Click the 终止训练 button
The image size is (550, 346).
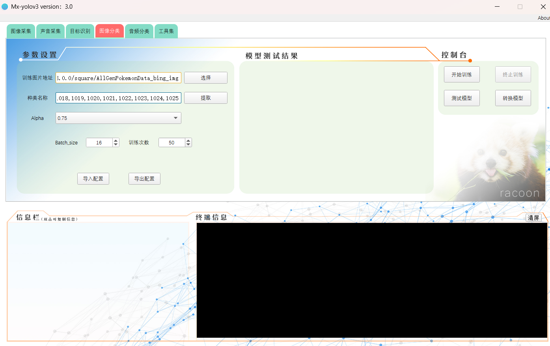[513, 75]
